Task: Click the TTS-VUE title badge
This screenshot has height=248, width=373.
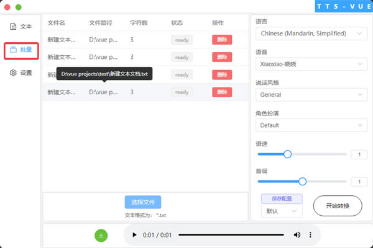Action: [344, 6]
